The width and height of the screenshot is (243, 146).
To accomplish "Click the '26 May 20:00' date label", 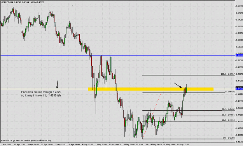I will pyautogui.click(x=169, y=144).
